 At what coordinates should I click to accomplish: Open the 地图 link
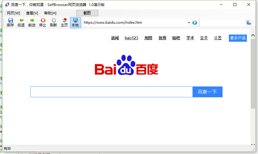[x=148, y=38]
